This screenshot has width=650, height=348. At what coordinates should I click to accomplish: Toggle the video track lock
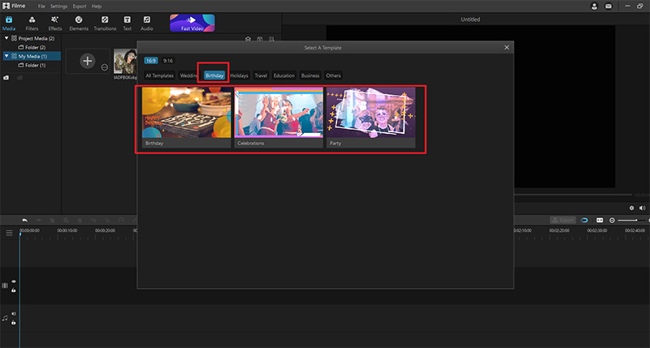[x=14, y=290]
